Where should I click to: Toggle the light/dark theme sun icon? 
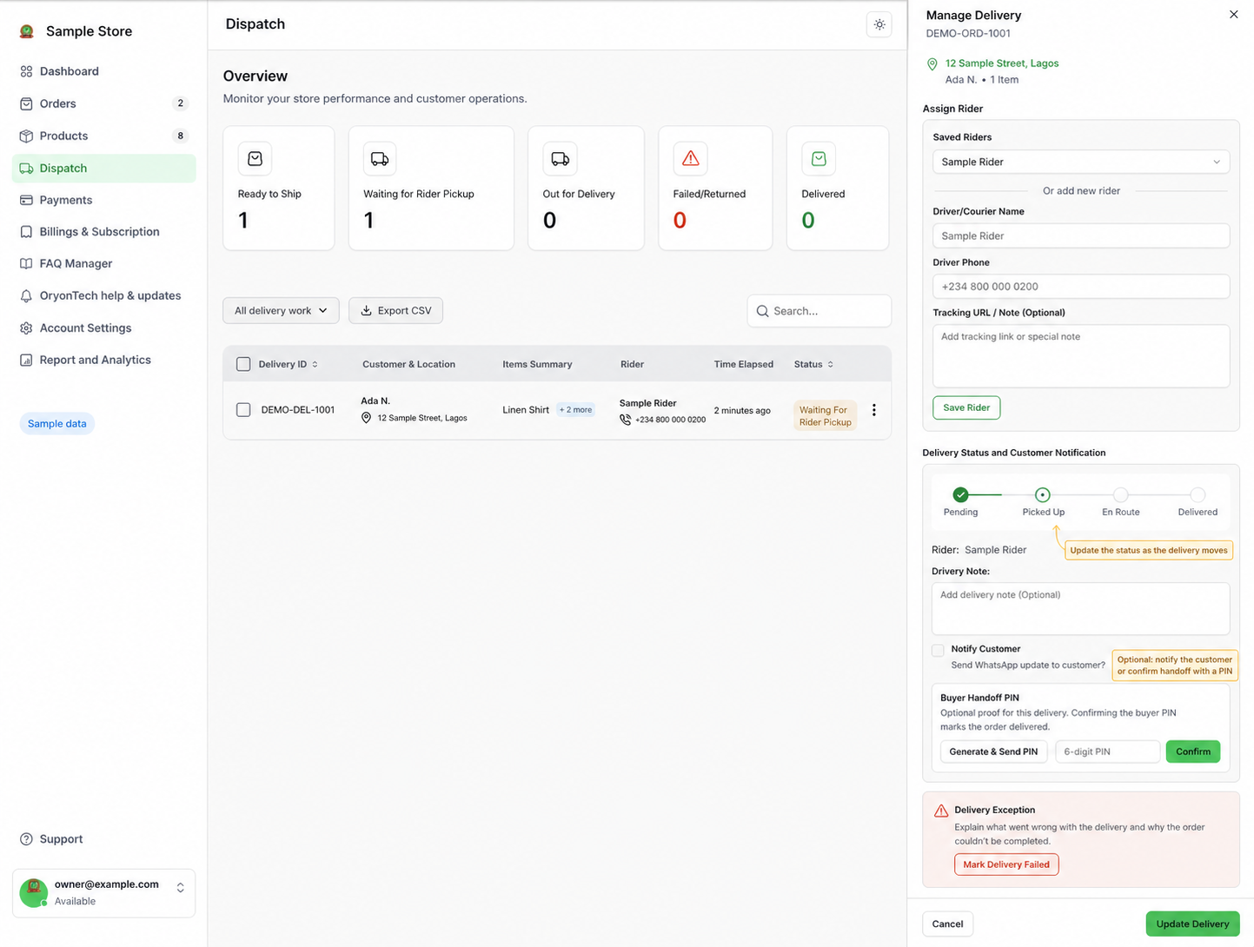(x=879, y=24)
